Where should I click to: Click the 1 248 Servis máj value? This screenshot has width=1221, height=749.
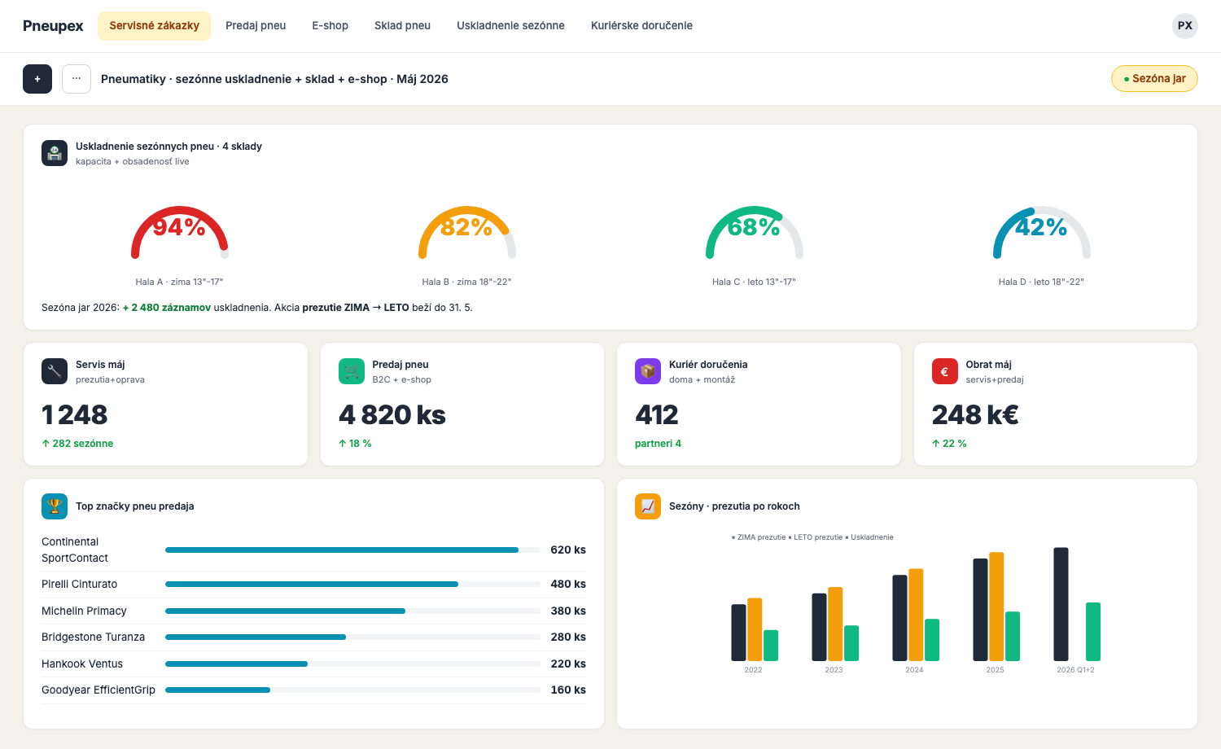(x=75, y=415)
